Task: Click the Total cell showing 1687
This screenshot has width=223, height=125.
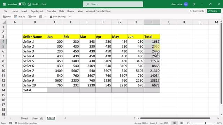Action: 152,42
